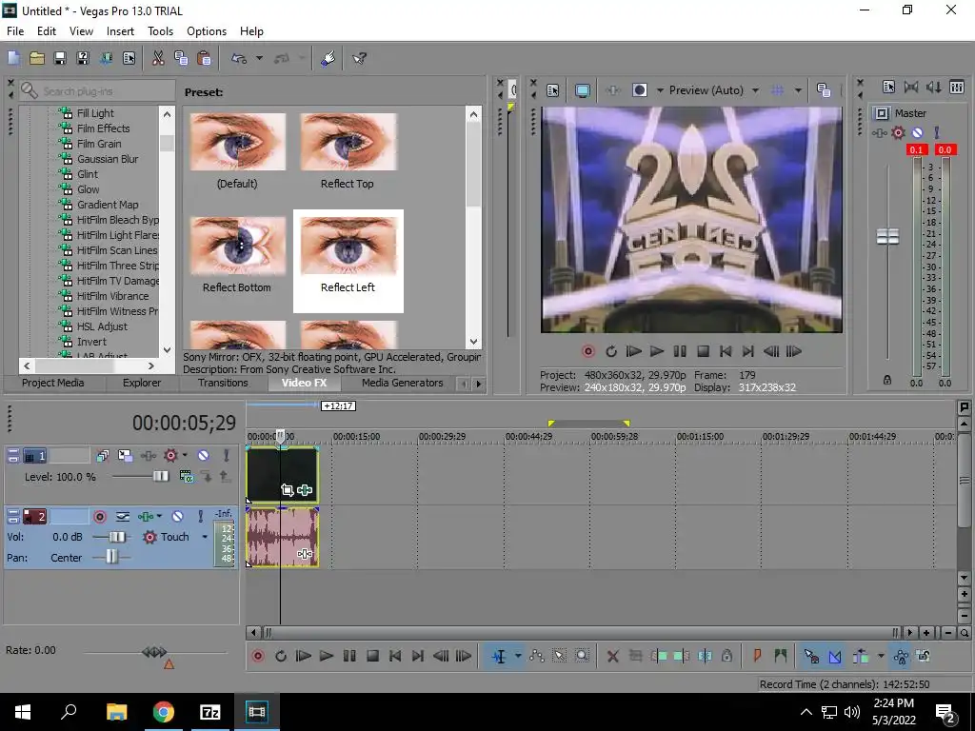Click Go to End in timeline transport
The height and width of the screenshot is (731, 975).
(x=418, y=656)
